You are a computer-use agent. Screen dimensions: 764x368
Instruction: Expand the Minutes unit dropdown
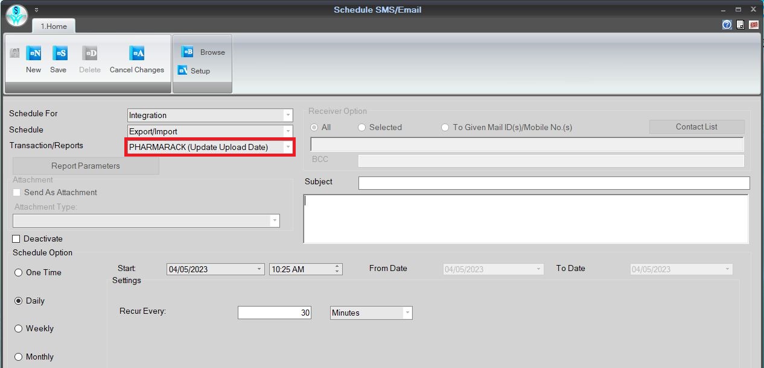pyautogui.click(x=408, y=313)
